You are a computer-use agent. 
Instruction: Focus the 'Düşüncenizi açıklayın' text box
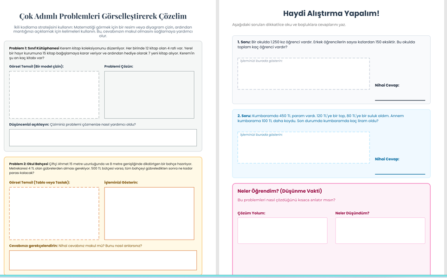(103, 138)
